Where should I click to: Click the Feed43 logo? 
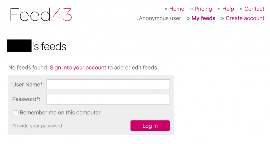[41, 15]
